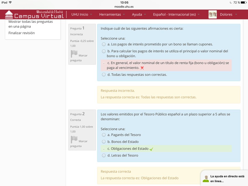Expand the Ayuda dropdown arrow
This screenshot has width=248, height=186.
point(145,14)
